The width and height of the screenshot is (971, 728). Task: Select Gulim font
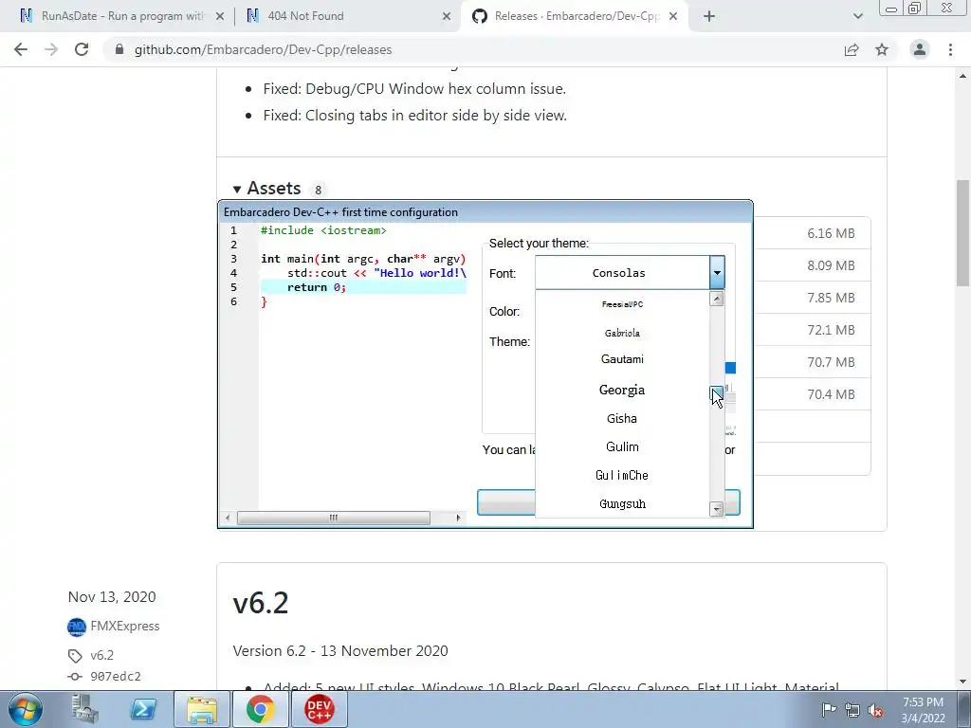(622, 447)
